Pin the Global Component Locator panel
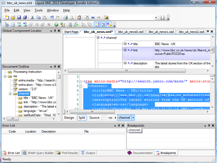217x163 pixels. click(x=55, y=31)
